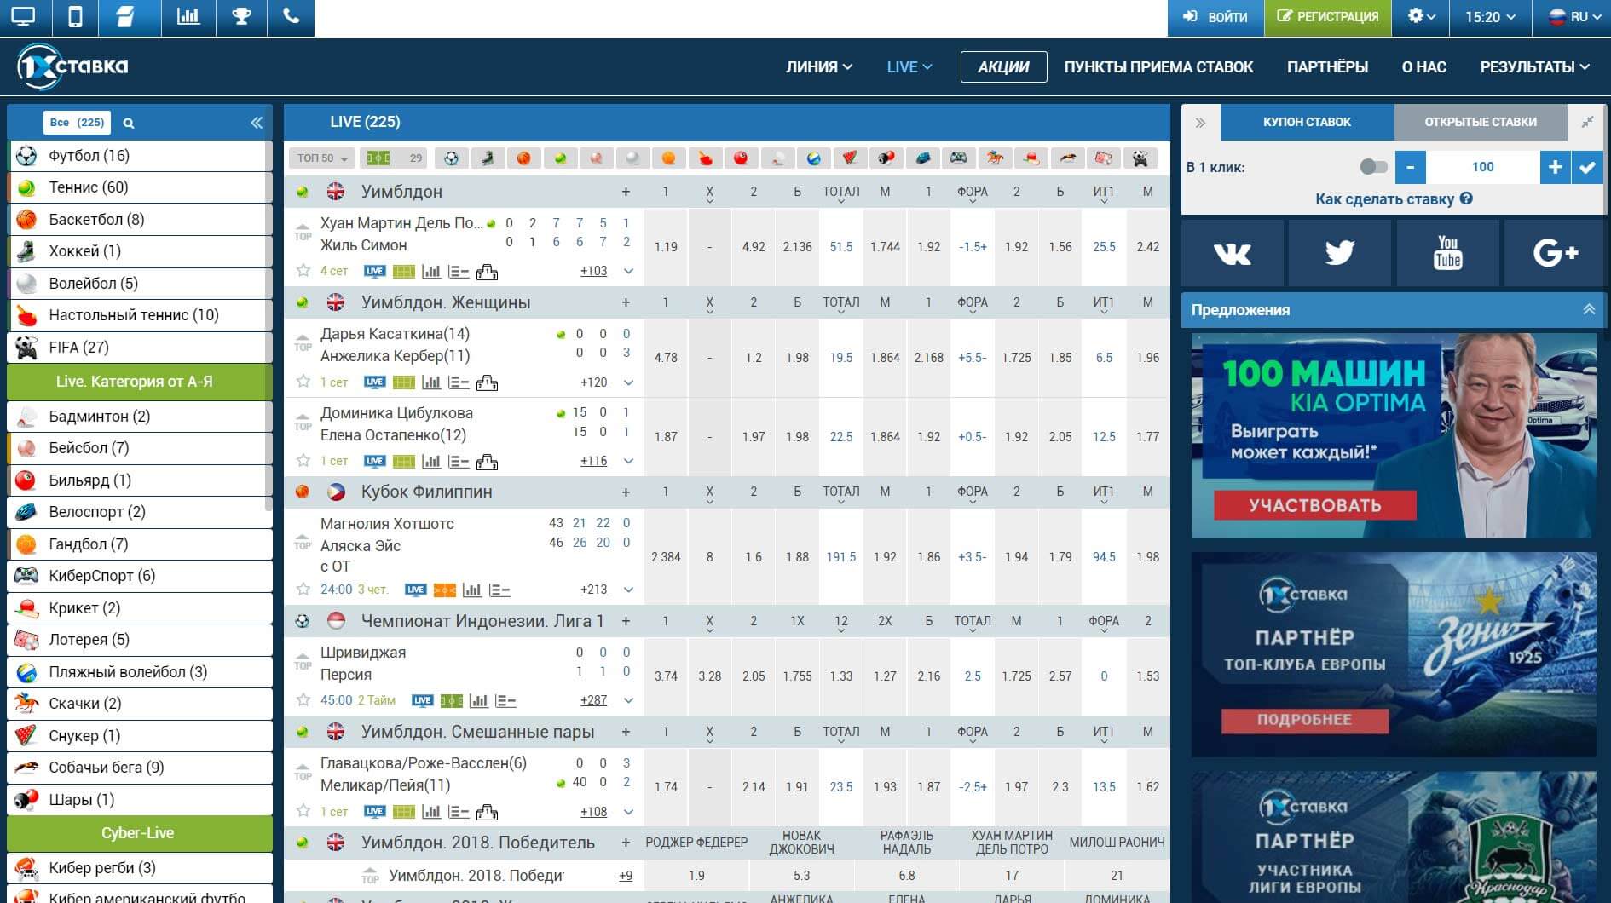Viewport: 1611px width, 903px height.
Task: Filter live events by beach volleyball icon
Action: 813,158
